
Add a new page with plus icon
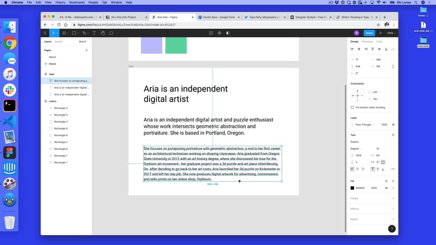click(86, 50)
